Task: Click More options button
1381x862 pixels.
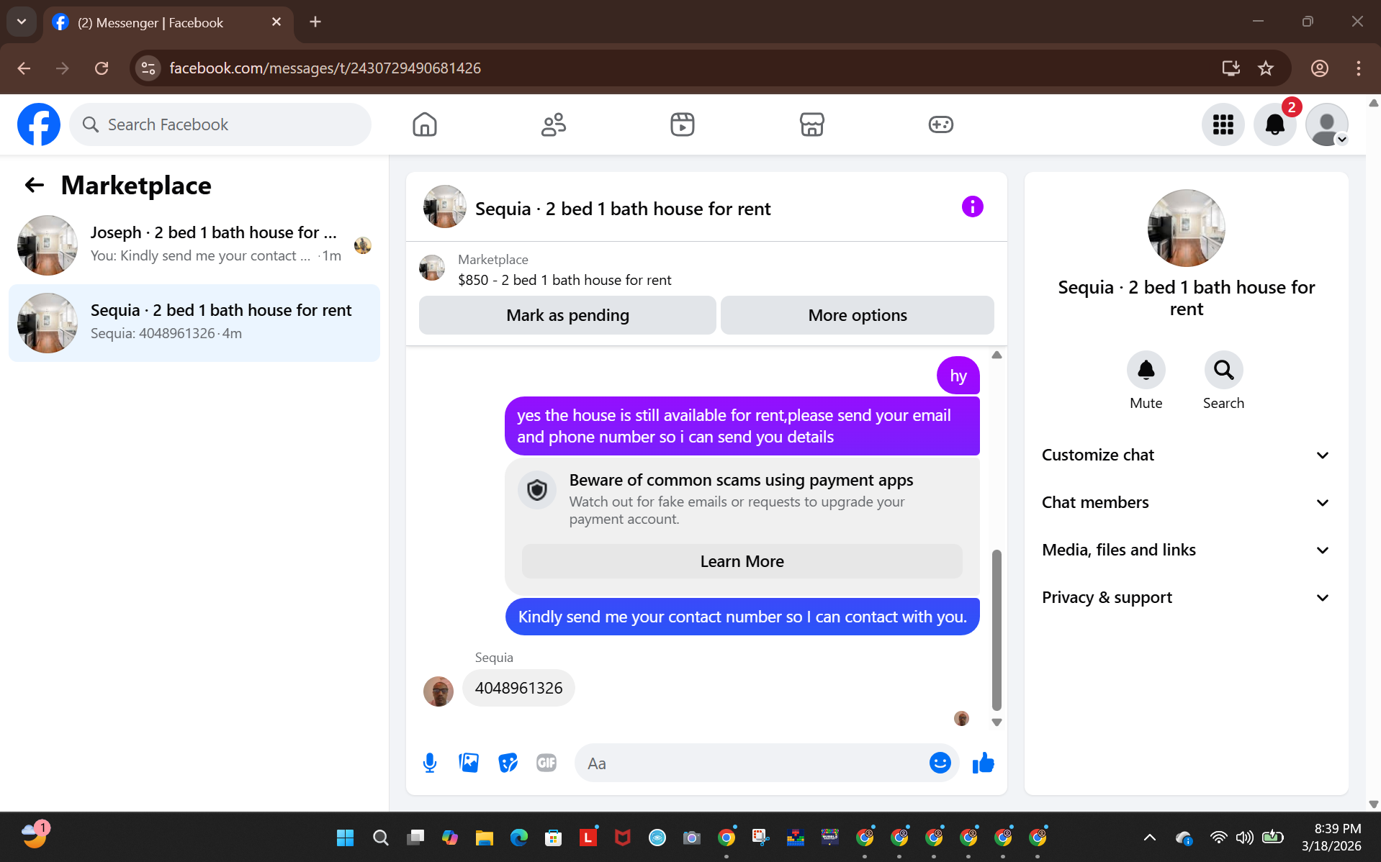Action: [857, 315]
